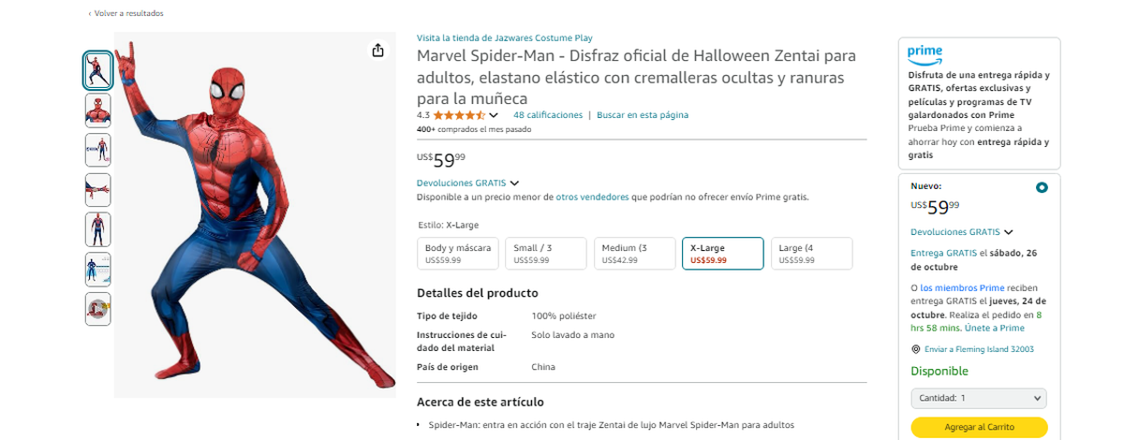Image resolution: width=1124 pixels, height=440 pixels.
Task: Visit the Jazwares Costume Play store link
Action: tap(504, 38)
